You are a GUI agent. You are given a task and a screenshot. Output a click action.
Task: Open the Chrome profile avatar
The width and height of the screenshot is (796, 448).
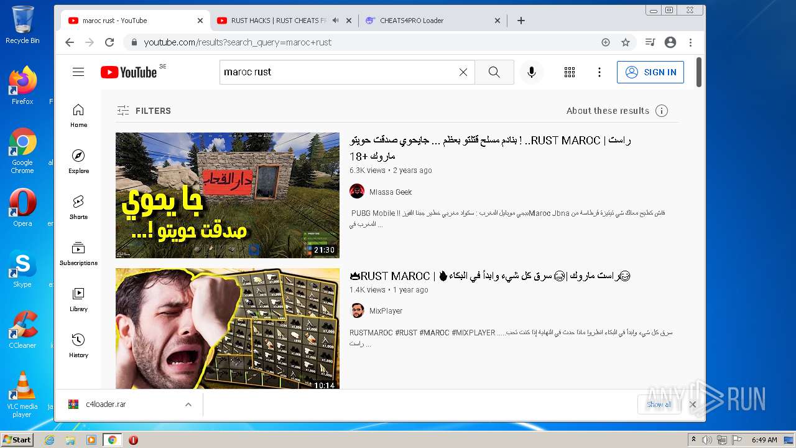pyautogui.click(x=670, y=42)
